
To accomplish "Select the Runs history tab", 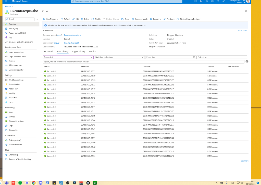I will click(63, 51).
